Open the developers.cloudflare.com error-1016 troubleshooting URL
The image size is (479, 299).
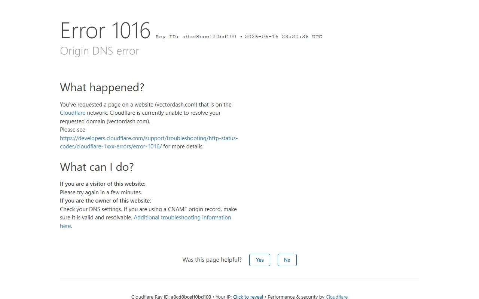click(x=149, y=142)
